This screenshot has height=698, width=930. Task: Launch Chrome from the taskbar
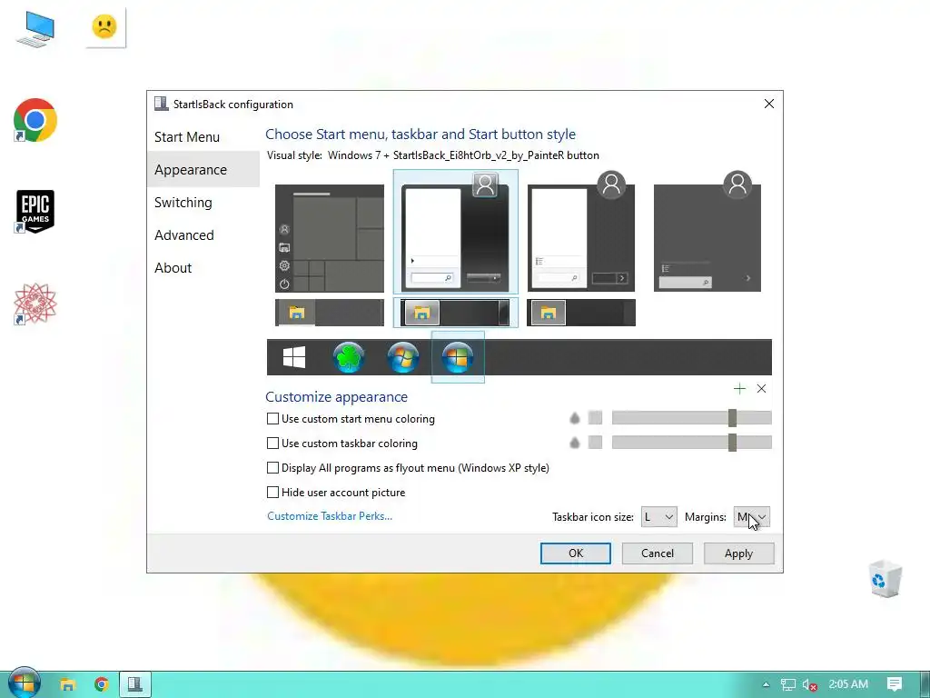pyautogui.click(x=102, y=684)
